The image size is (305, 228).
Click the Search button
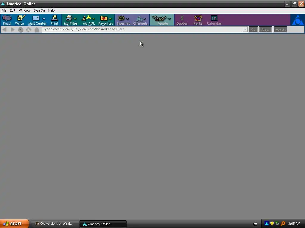[265, 29]
